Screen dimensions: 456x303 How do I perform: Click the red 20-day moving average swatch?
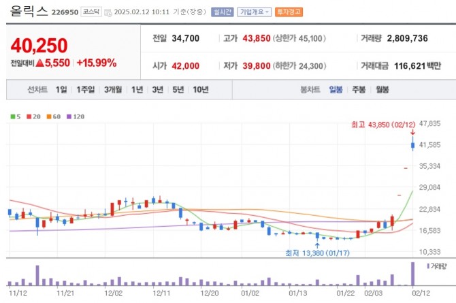click(x=29, y=116)
